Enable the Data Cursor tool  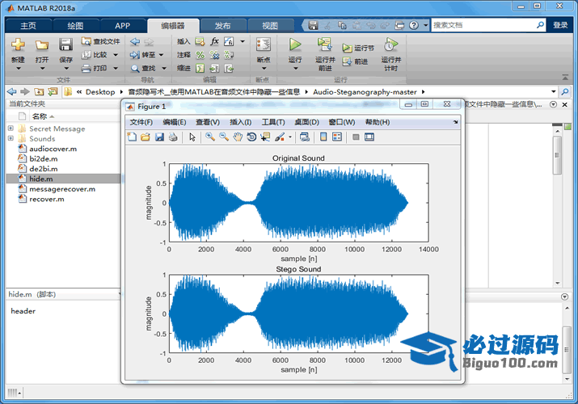[x=265, y=137]
